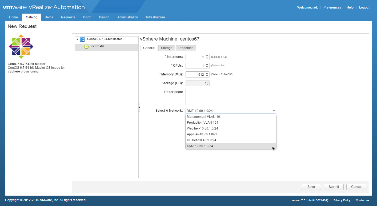This screenshot has width=377, height=206.
Task: Open the Catalog tab
Action: click(x=31, y=17)
